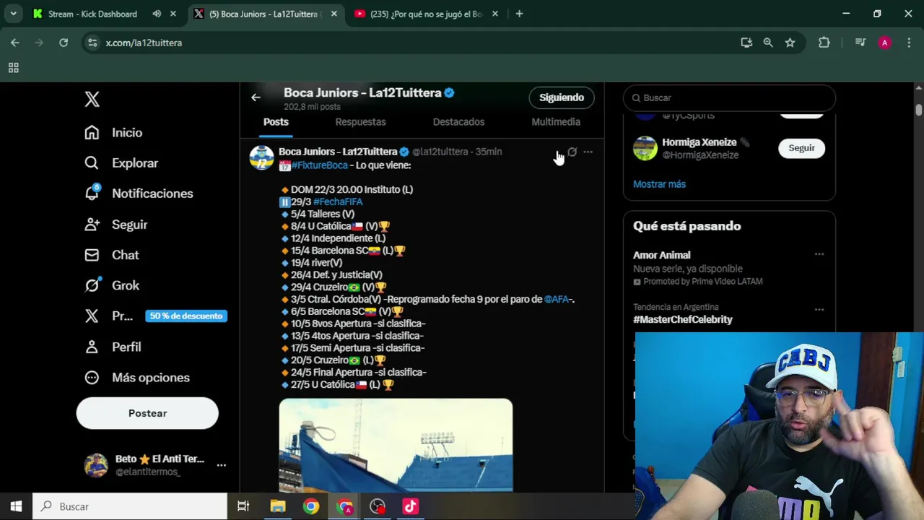
Task: Follow Hormiga Xeneize with Seguir button
Action: [801, 148]
